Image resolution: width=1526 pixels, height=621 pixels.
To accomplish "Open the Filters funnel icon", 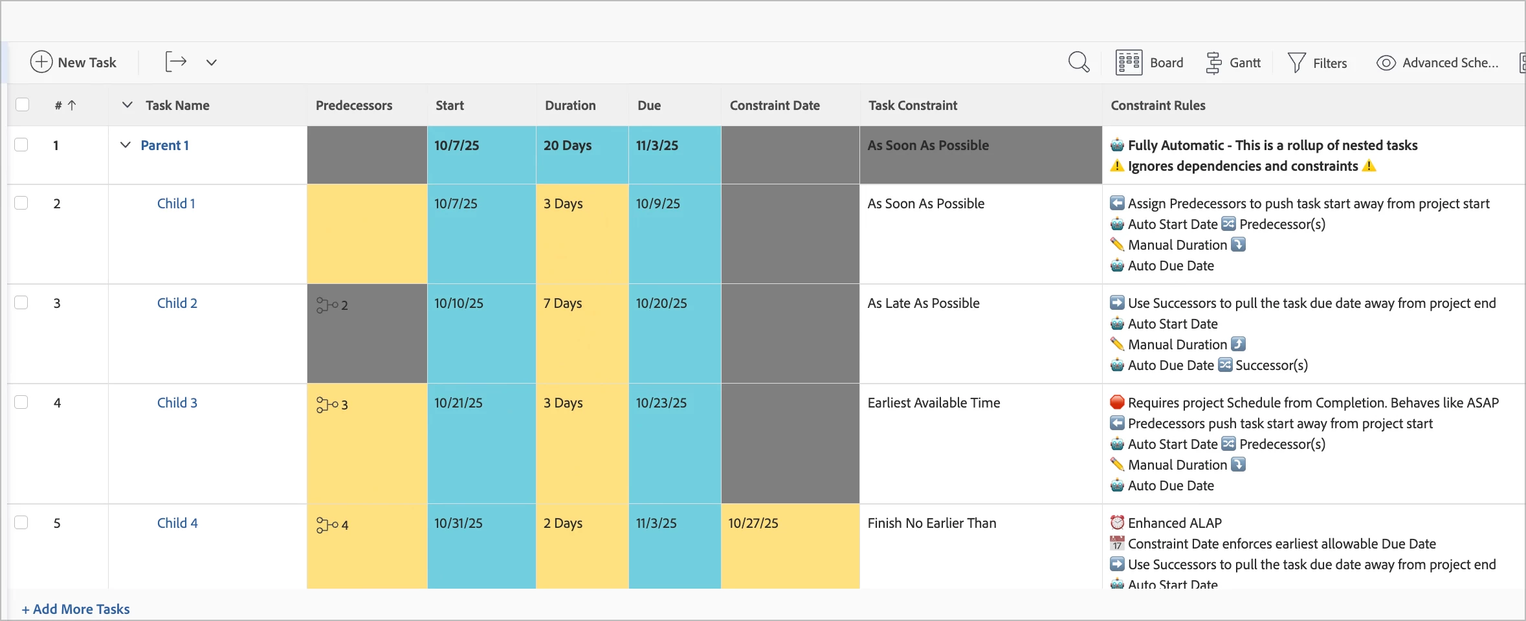I will pos(1296,63).
